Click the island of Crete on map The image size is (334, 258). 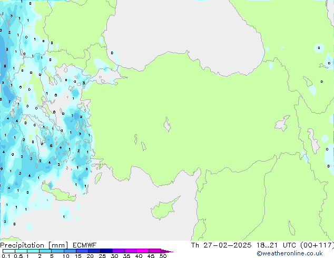pos(58,192)
